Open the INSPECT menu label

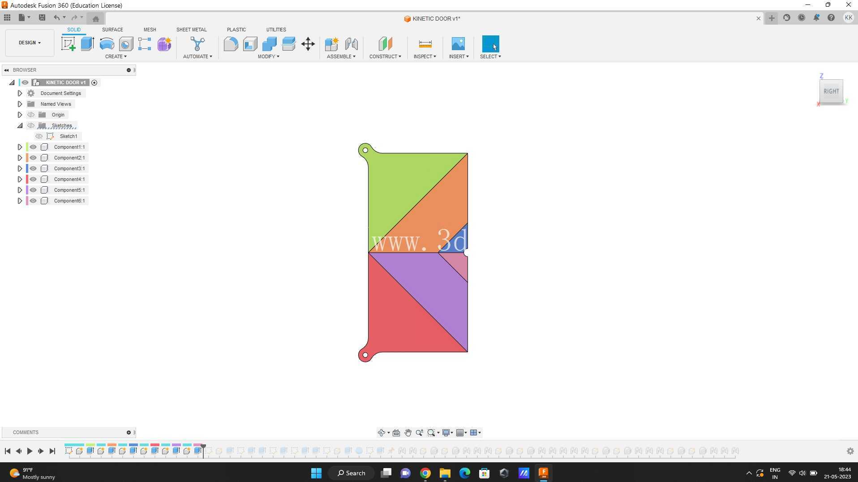point(425,56)
